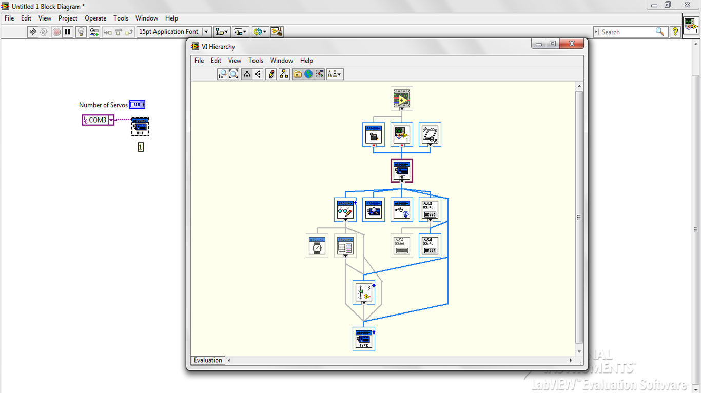The height and width of the screenshot is (393, 701).
Task: Fit the hierarchy view to the window
Action: tap(233, 74)
